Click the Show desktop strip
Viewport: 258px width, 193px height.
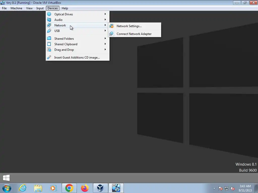256,188
